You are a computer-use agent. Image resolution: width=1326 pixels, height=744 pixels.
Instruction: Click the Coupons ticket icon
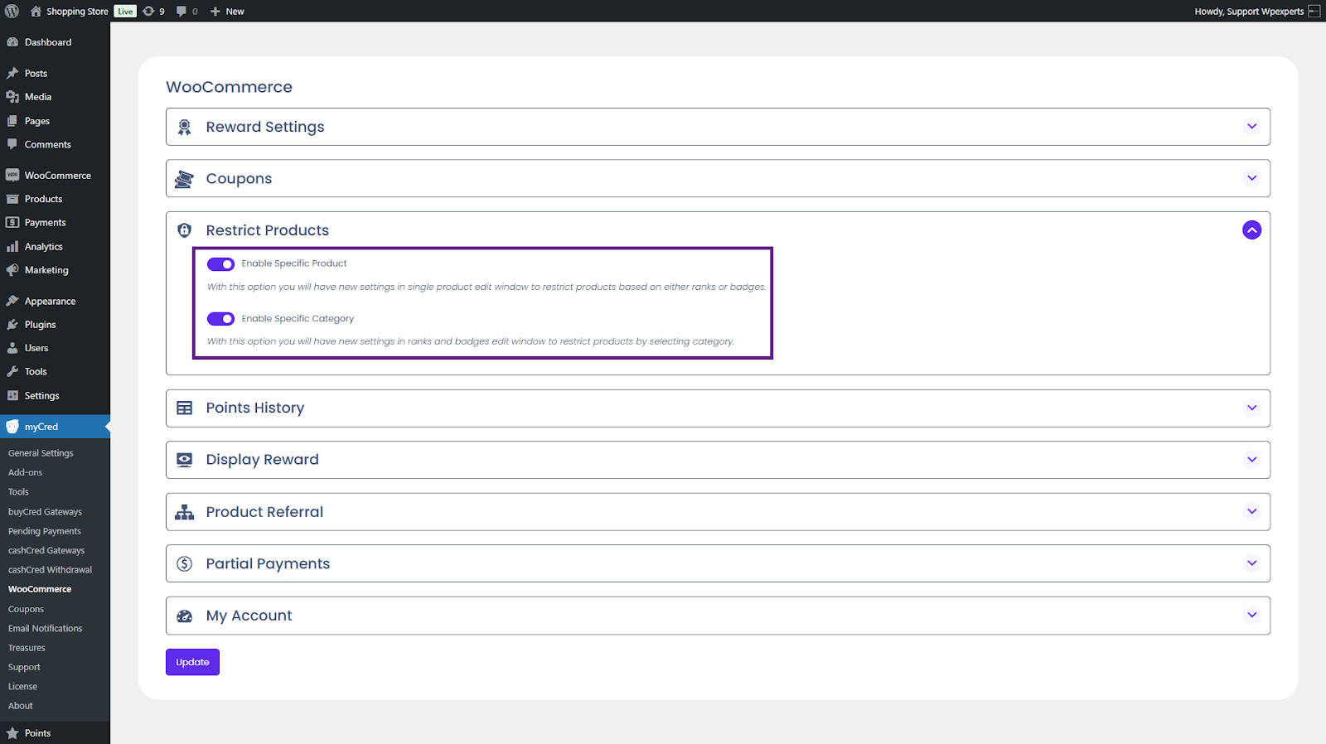point(184,179)
